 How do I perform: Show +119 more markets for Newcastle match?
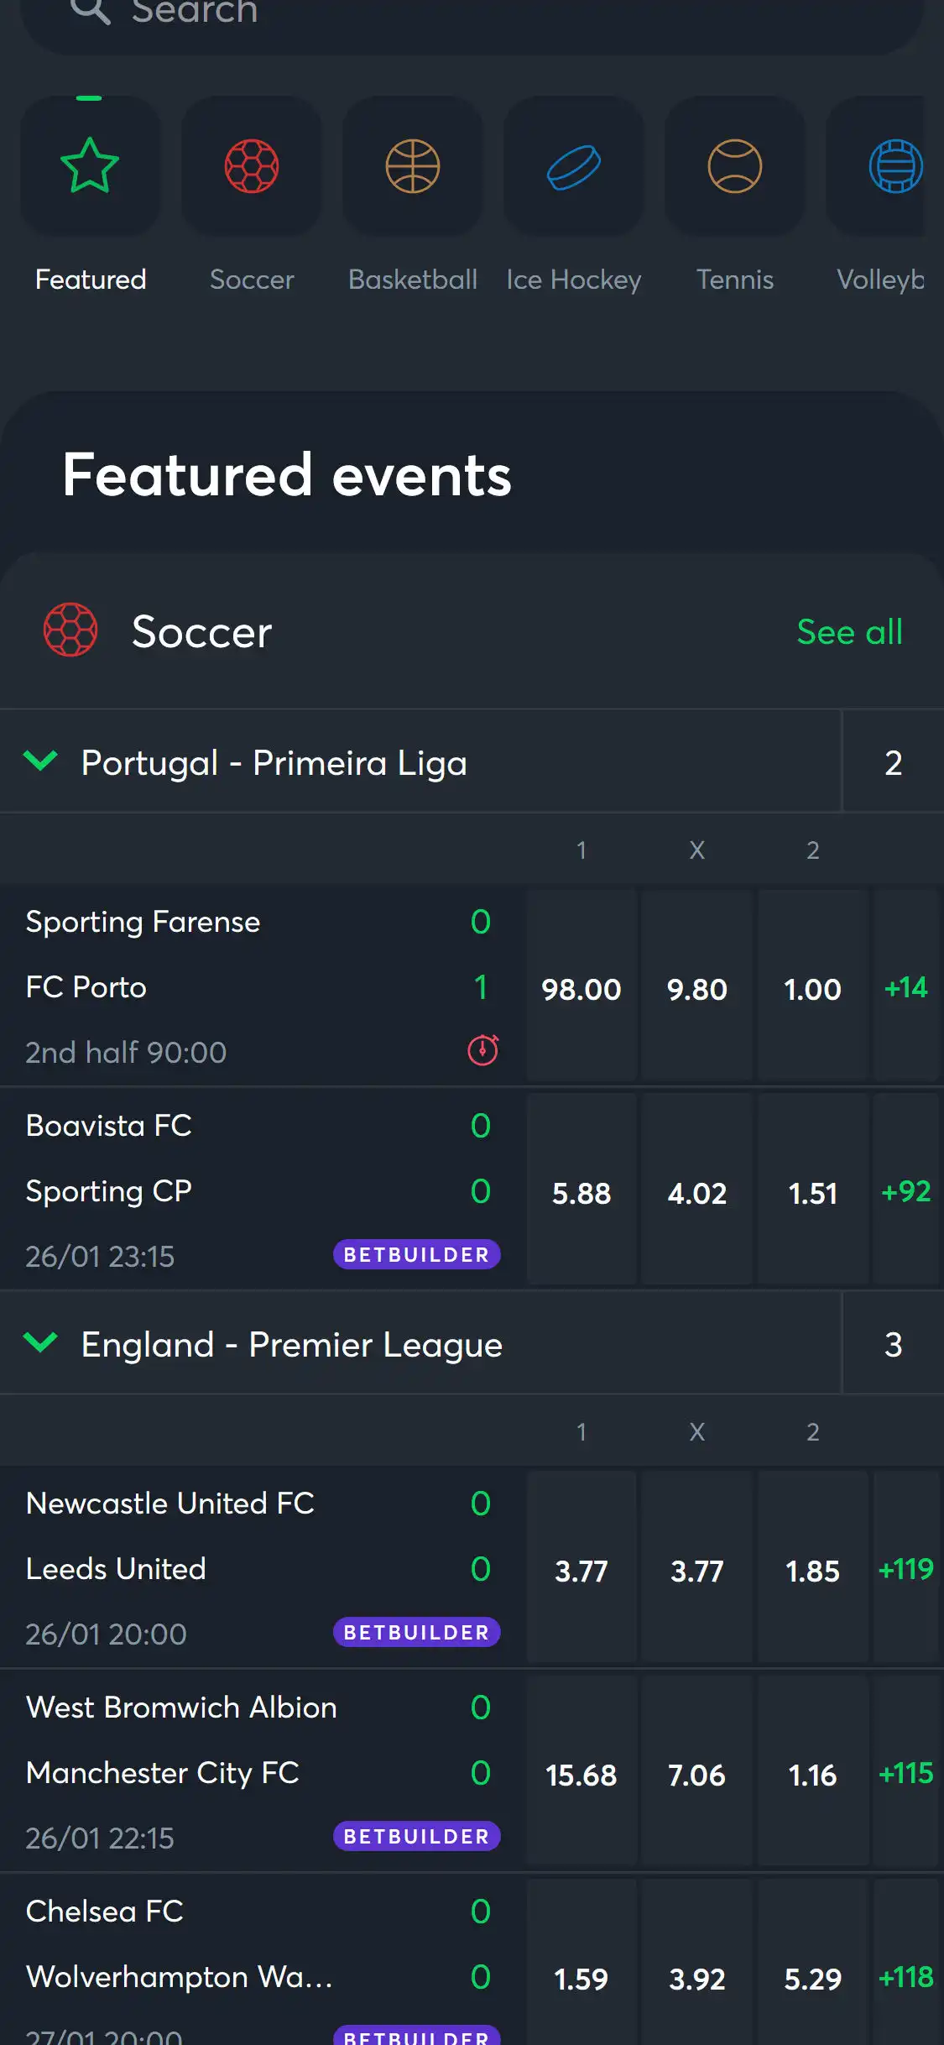coord(906,1569)
